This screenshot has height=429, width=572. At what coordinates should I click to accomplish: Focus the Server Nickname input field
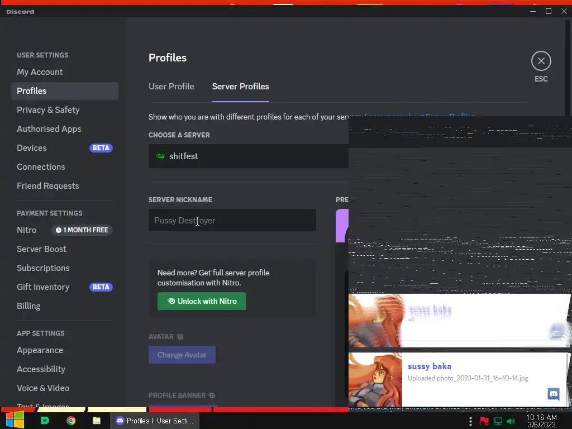[232, 220]
